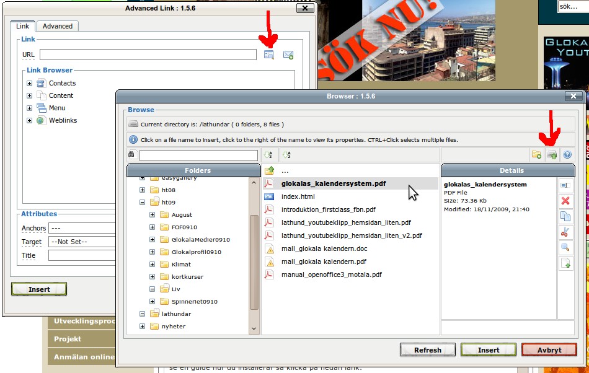The height and width of the screenshot is (373, 589).
Task: Click the HTML icon next to index.html
Action: pos(269,196)
